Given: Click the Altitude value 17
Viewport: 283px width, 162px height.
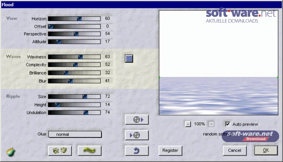Looking at the screenshot, I should pyautogui.click(x=108, y=41).
